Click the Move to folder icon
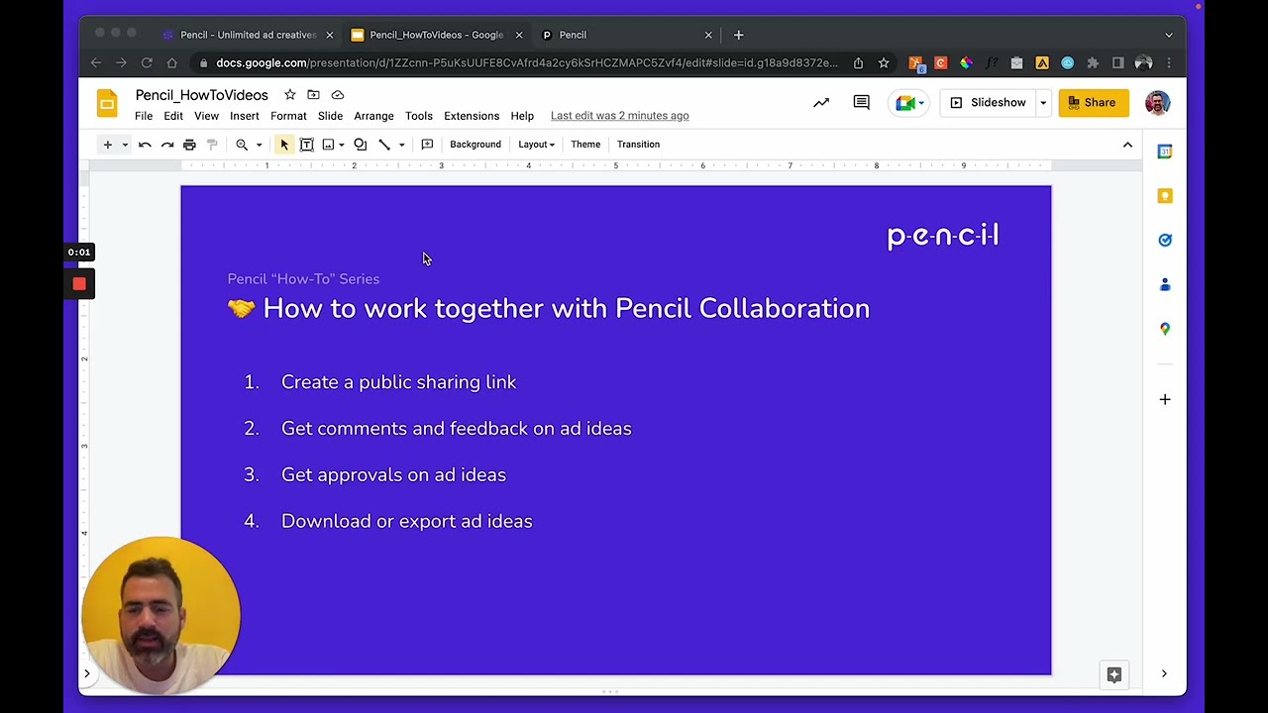The height and width of the screenshot is (713, 1268). (x=313, y=95)
